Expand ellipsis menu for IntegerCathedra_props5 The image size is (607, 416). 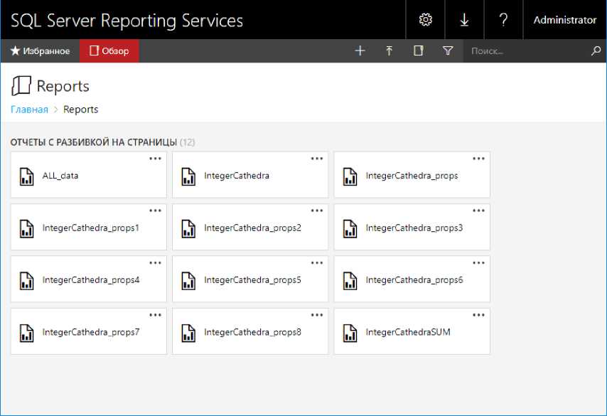pos(317,262)
